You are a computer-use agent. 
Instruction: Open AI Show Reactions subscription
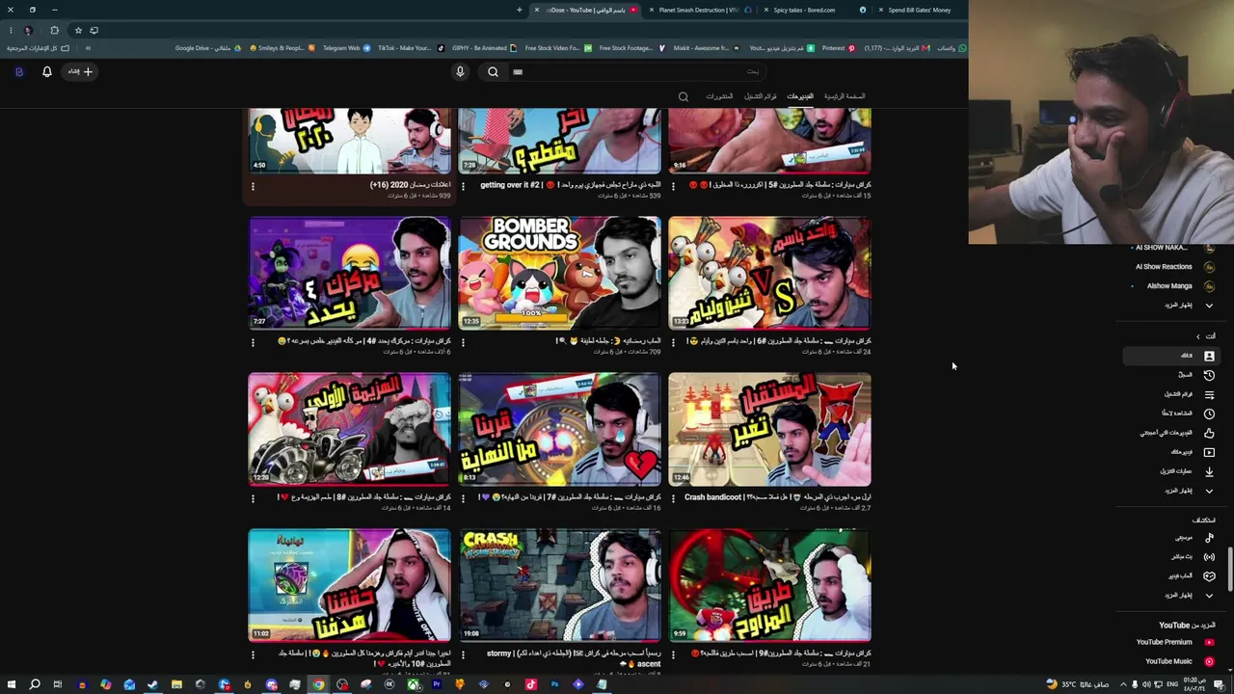coord(1174,267)
